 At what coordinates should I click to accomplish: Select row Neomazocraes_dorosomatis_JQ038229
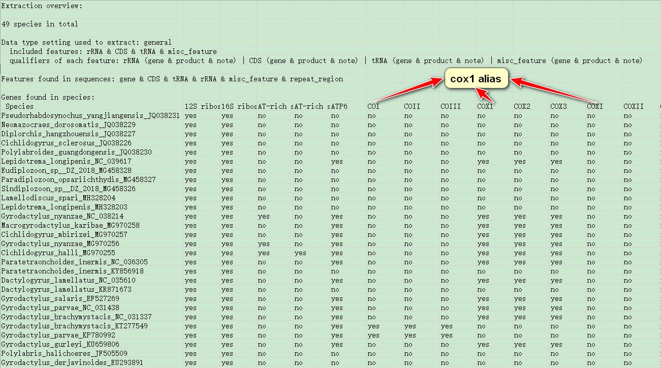68,125
